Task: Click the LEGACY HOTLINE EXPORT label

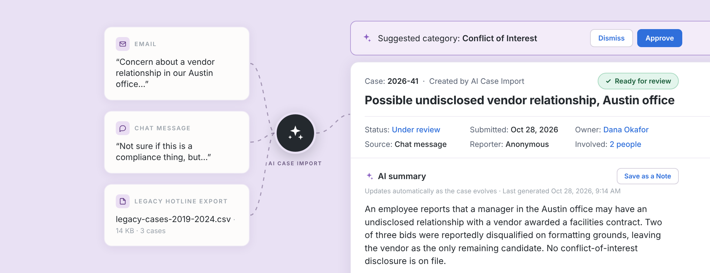Action: click(x=181, y=201)
